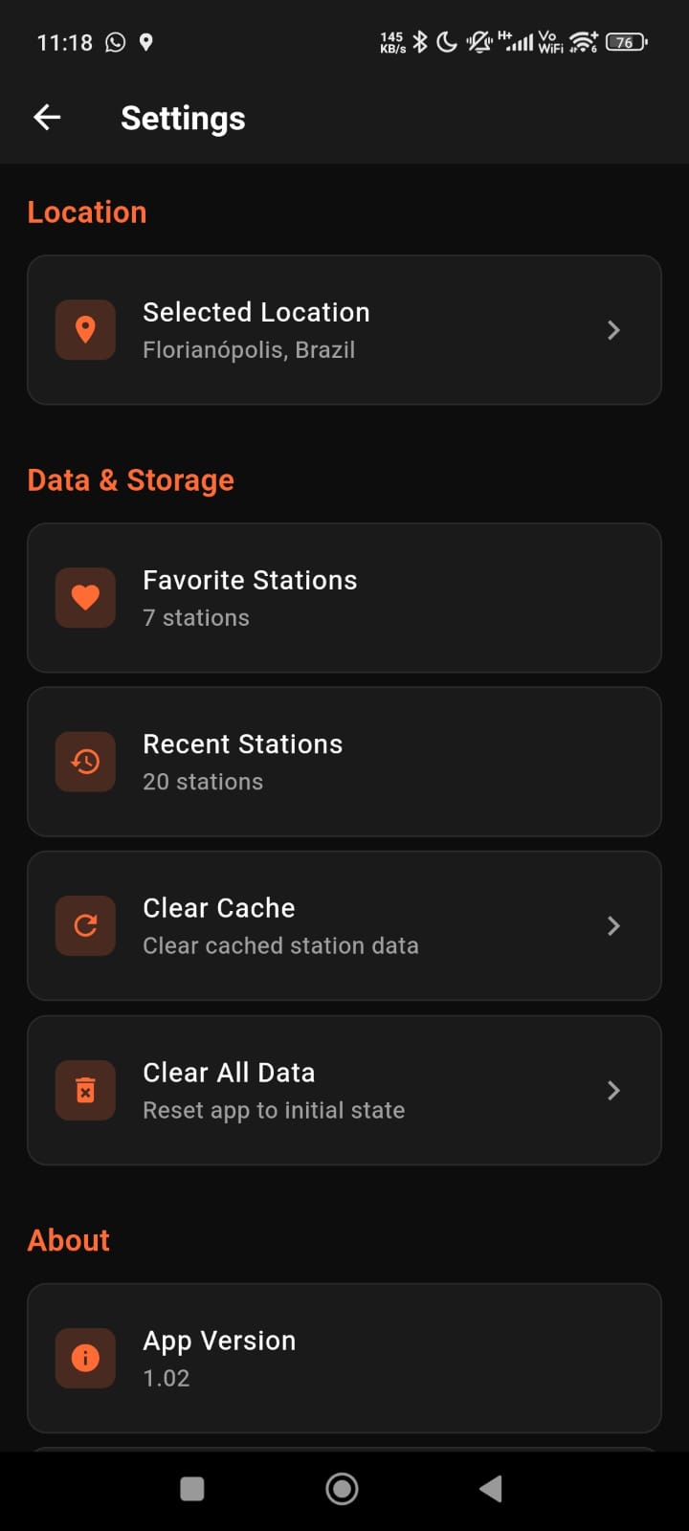This screenshot has width=689, height=1531.
Task: Open the Clear All Data chevron arrow
Action: [x=613, y=1090]
